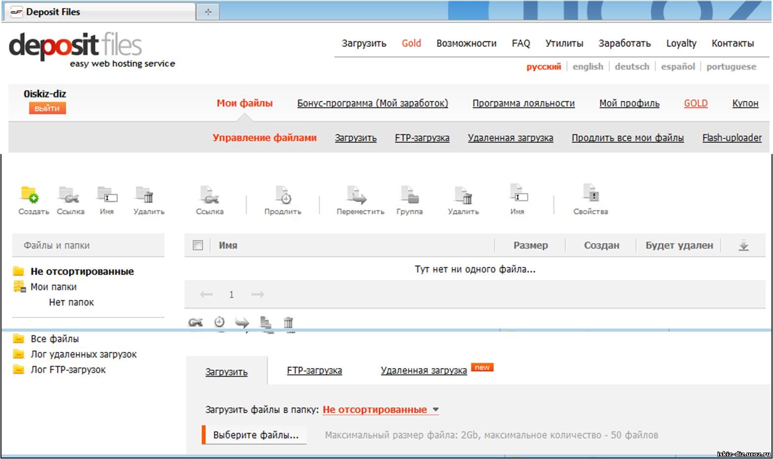Click the Создать new folder icon

click(30, 195)
